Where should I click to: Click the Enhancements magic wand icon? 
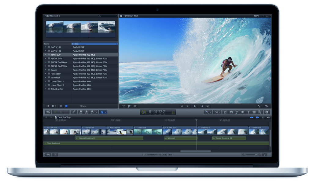(x=207, y=112)
